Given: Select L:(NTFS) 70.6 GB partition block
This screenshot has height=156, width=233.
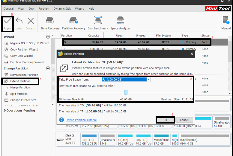Looking at the screenshot, I should [143, 139].
